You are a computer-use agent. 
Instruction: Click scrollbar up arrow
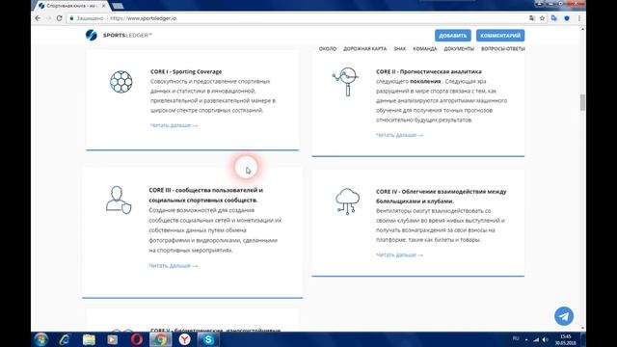point(582,29)
